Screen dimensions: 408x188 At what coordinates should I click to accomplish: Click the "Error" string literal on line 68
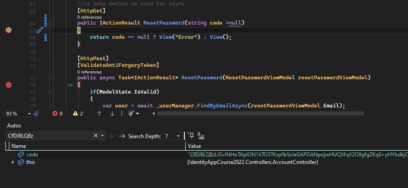[186, 37]
